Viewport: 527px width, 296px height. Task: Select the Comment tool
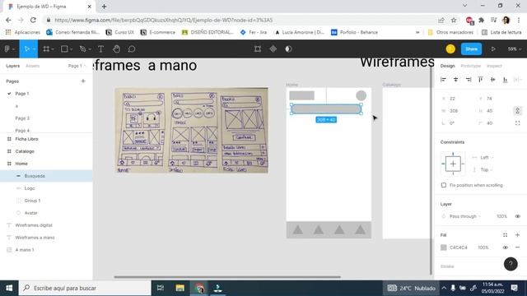[132, 49]
